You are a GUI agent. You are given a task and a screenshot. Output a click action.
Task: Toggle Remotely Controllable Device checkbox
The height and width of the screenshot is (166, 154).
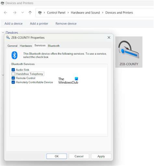coord(13,82)
